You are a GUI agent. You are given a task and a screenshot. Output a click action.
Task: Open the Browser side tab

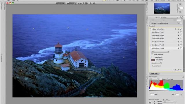[5, 6]
